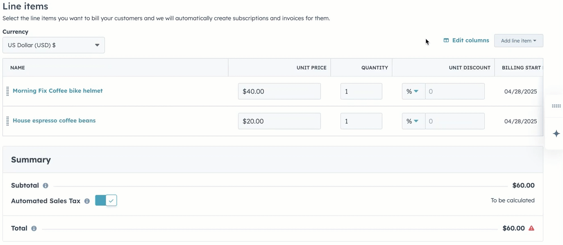The height and width of the screenshot is (245, 563).
Task: Click the Subtotal info icon
Action: (x=45, y=186)
